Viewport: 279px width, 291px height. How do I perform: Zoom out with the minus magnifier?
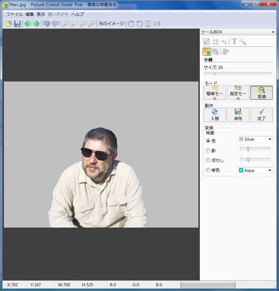coord(74,24)
